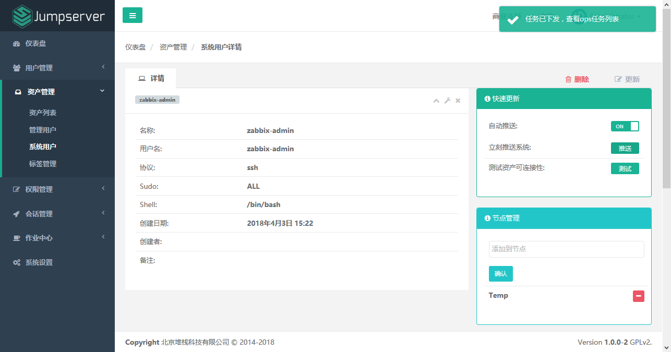This screenshot has height=352, width=671.
Task: Toggle the hamburger sidebar menu button
Action: click(x=133, y=15)
